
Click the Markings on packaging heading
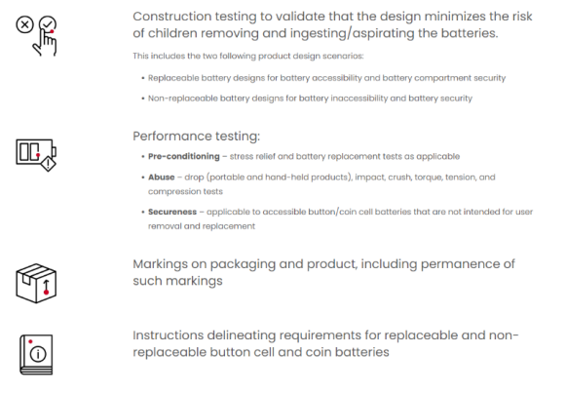[323, 272]
